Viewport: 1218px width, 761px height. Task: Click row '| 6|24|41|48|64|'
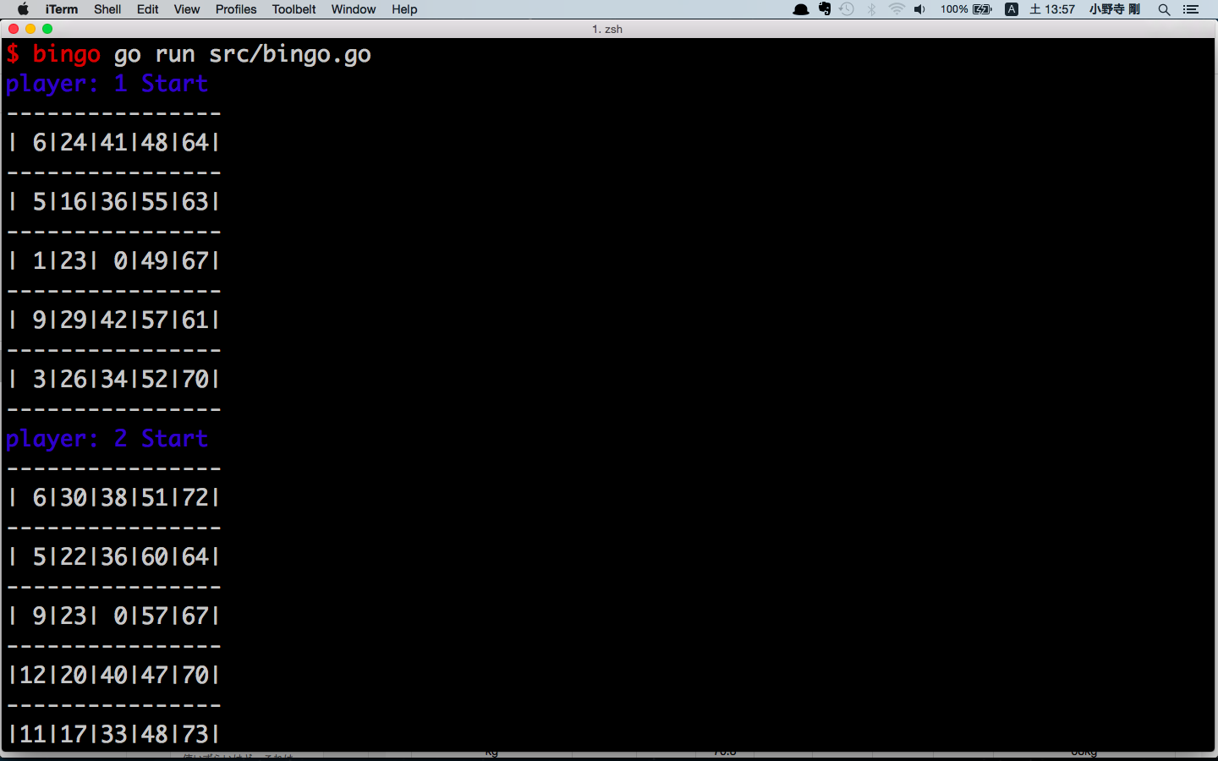113,143
